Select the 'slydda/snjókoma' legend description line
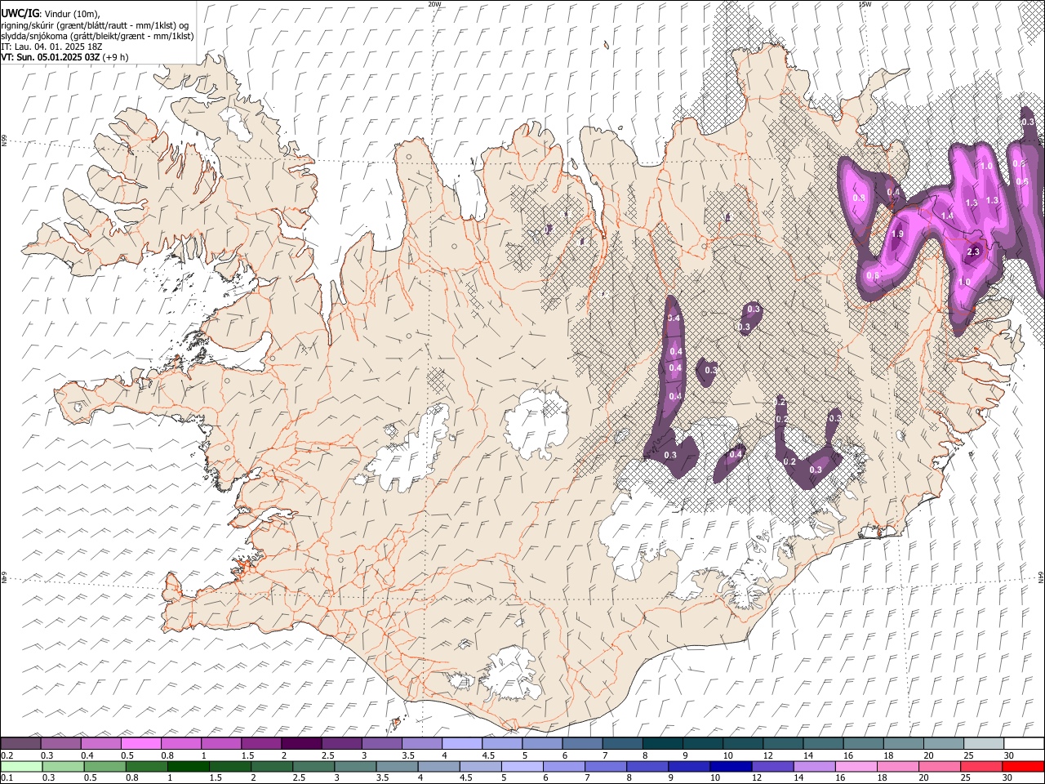The width and height of the screenshot is (1045, 784). [97, 36]
